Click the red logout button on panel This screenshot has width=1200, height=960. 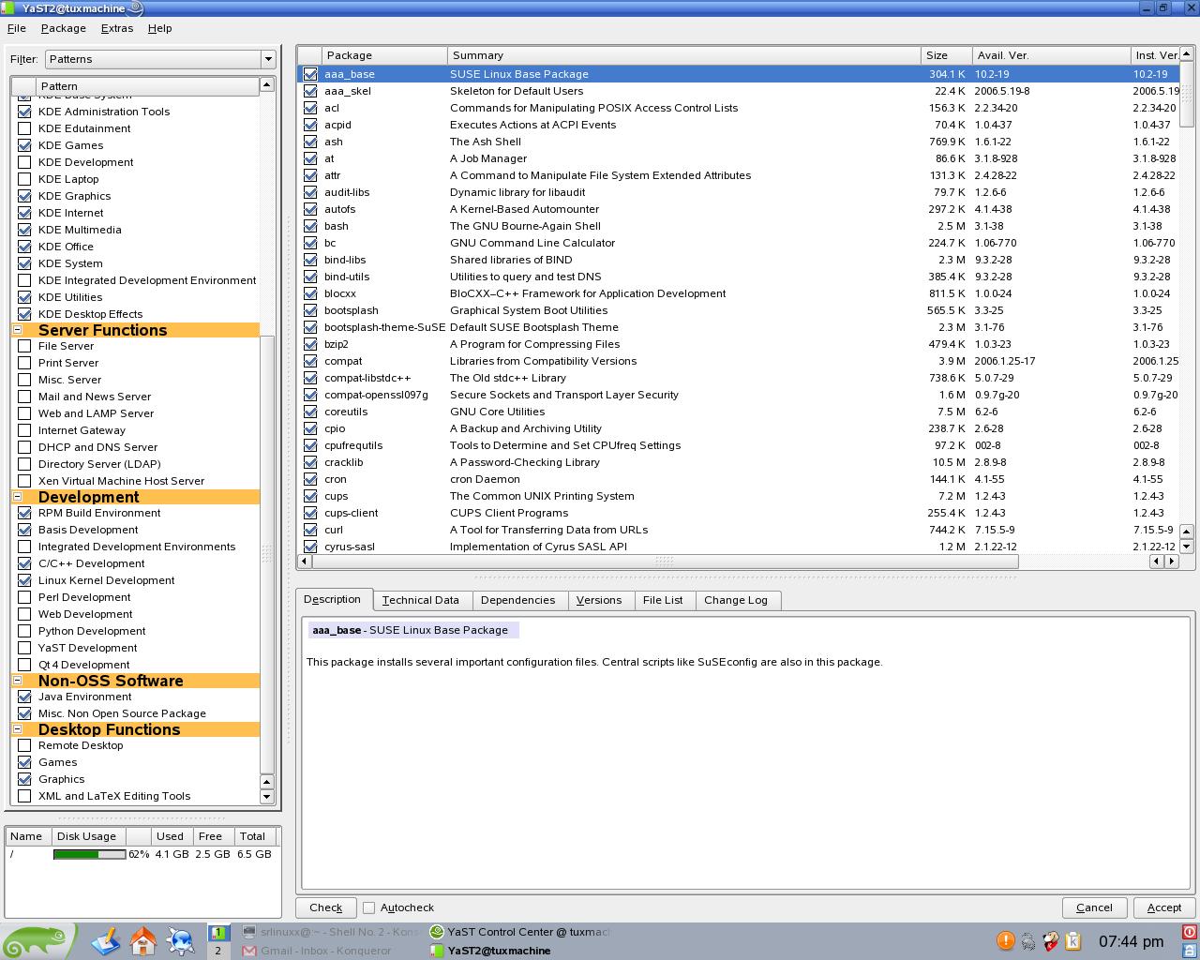[1190, 932]
